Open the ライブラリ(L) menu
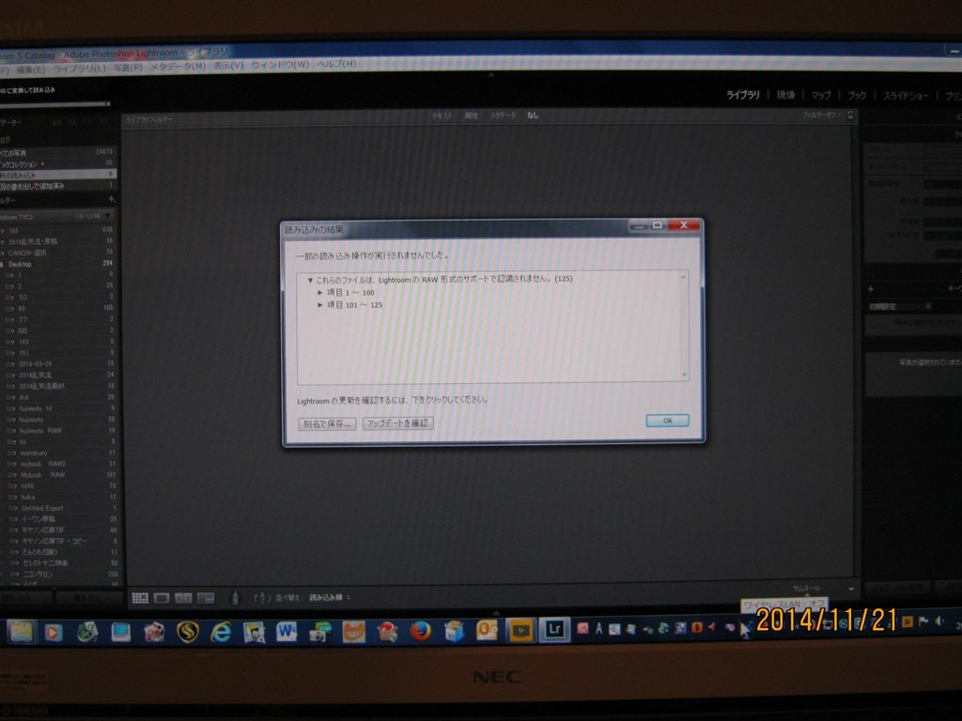This screenshot has height=721, width=962. click(80, 69)
